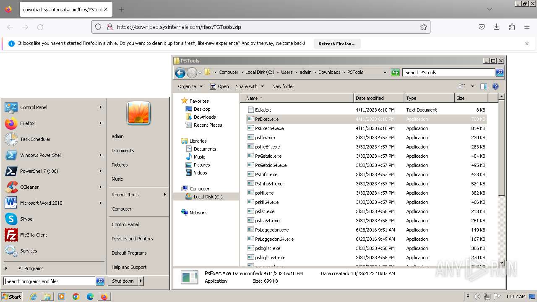This screenshot has height=302, width=537.
Task: Start CCleaner from the Start menu
Action: (53, 187)
